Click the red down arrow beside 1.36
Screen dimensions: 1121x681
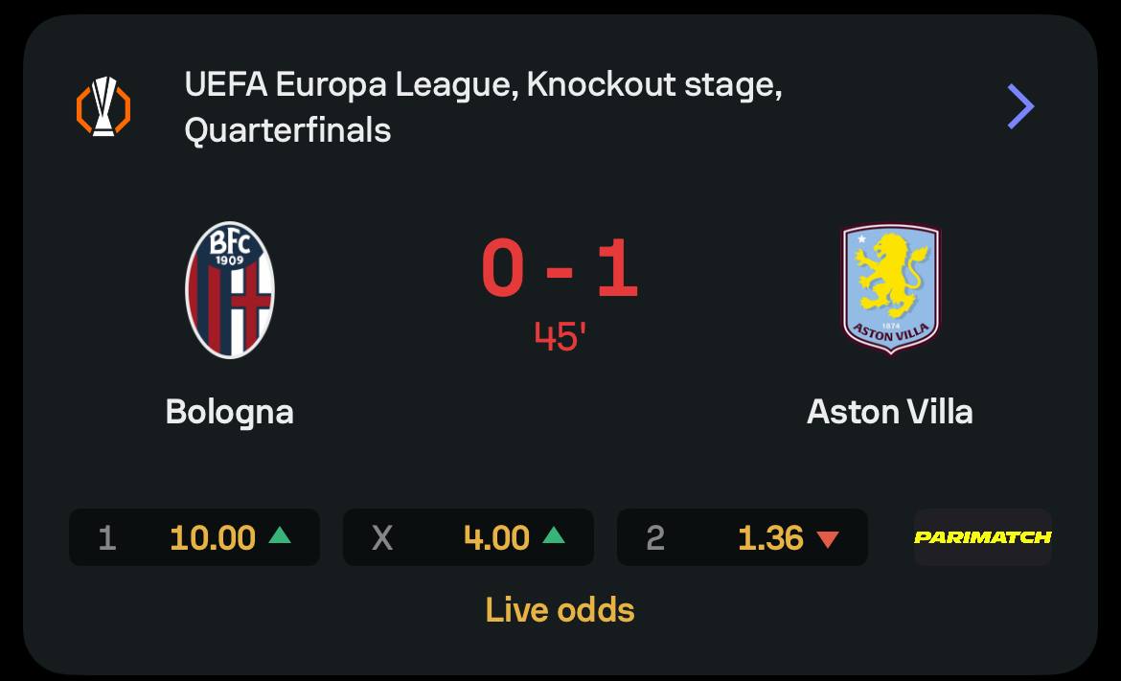click(x=827, y=539)
